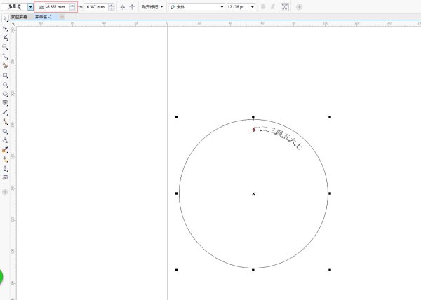Select the Interactive Fill tool
This screenshot has height=300, width=421.
5,159
